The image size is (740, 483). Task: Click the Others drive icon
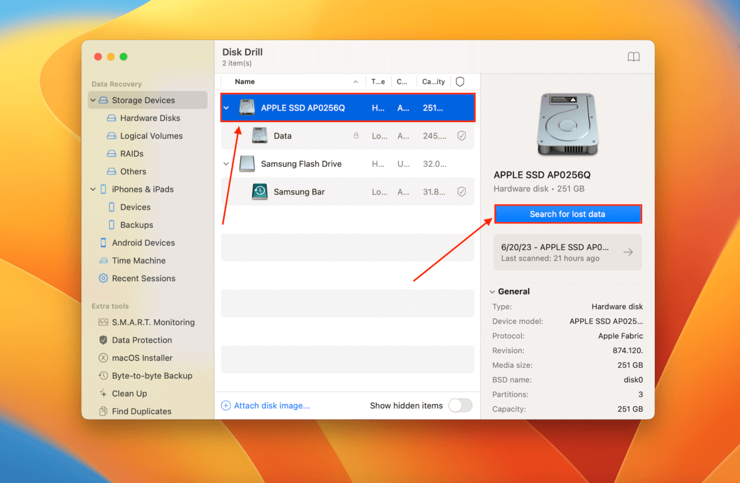[x=111, y=172]
